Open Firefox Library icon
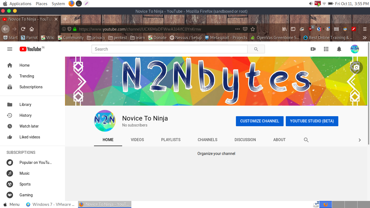The width and height of the screenshot is (370, 208). point(284,29)
